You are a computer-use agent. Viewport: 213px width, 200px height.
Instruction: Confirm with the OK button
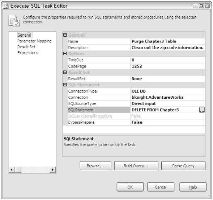click(x=130, y=187)
